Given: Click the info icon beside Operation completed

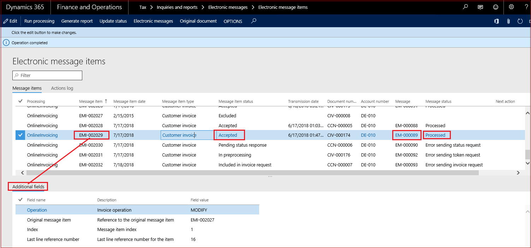Looking at the screenshot, I should coord(6,43).
